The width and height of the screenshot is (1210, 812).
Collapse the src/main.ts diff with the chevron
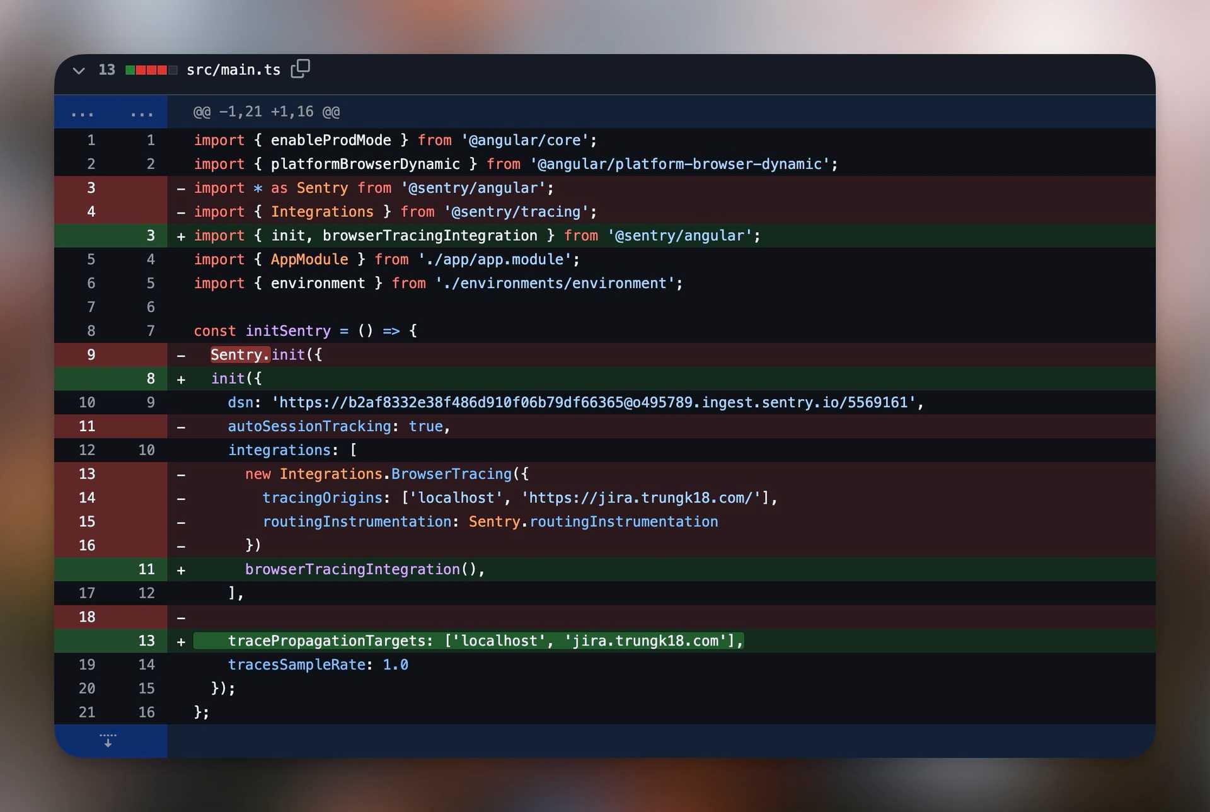tap(79, 70)
